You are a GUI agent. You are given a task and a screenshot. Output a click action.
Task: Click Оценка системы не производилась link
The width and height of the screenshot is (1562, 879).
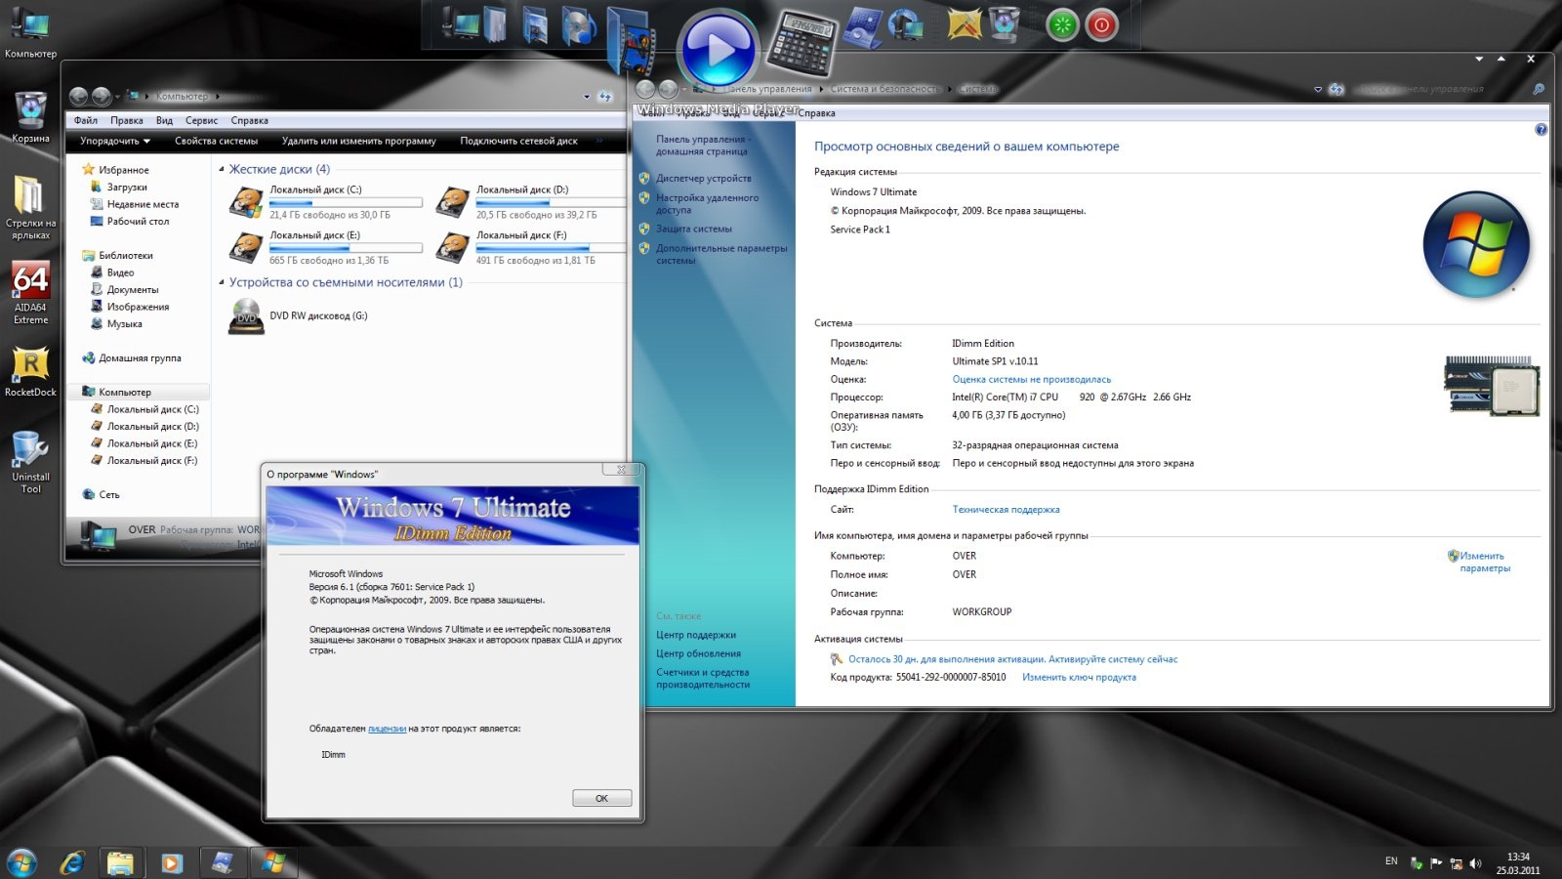point(1031,380)
